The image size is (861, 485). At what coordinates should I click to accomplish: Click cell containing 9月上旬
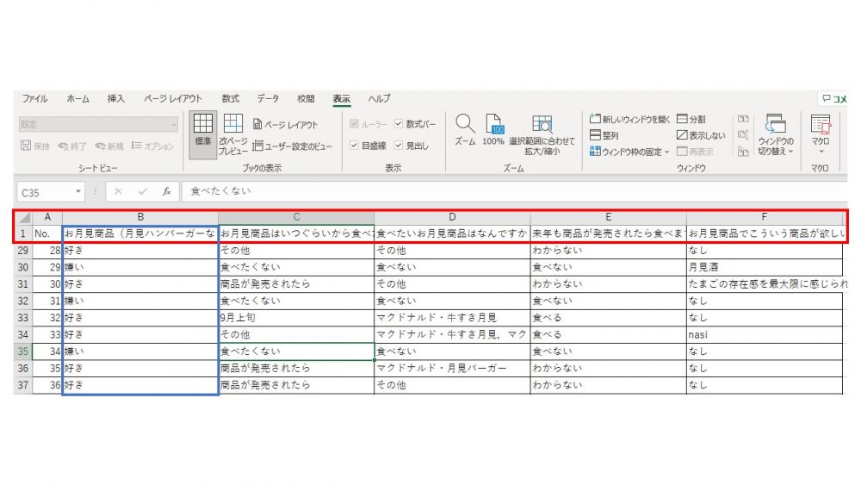click(296, 318)
